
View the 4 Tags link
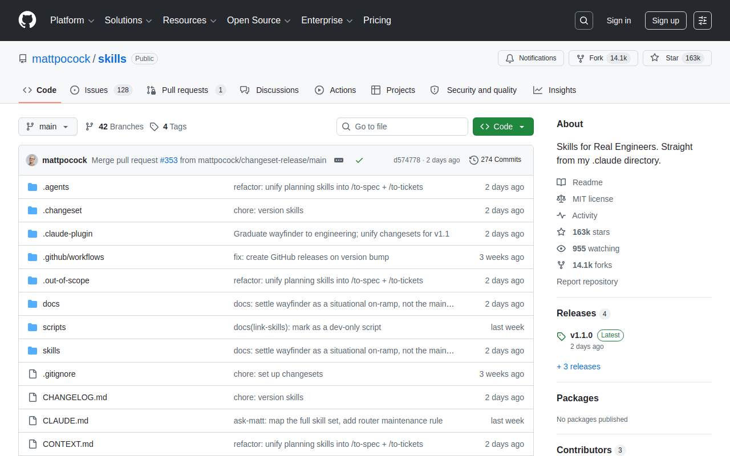[168, 127]
